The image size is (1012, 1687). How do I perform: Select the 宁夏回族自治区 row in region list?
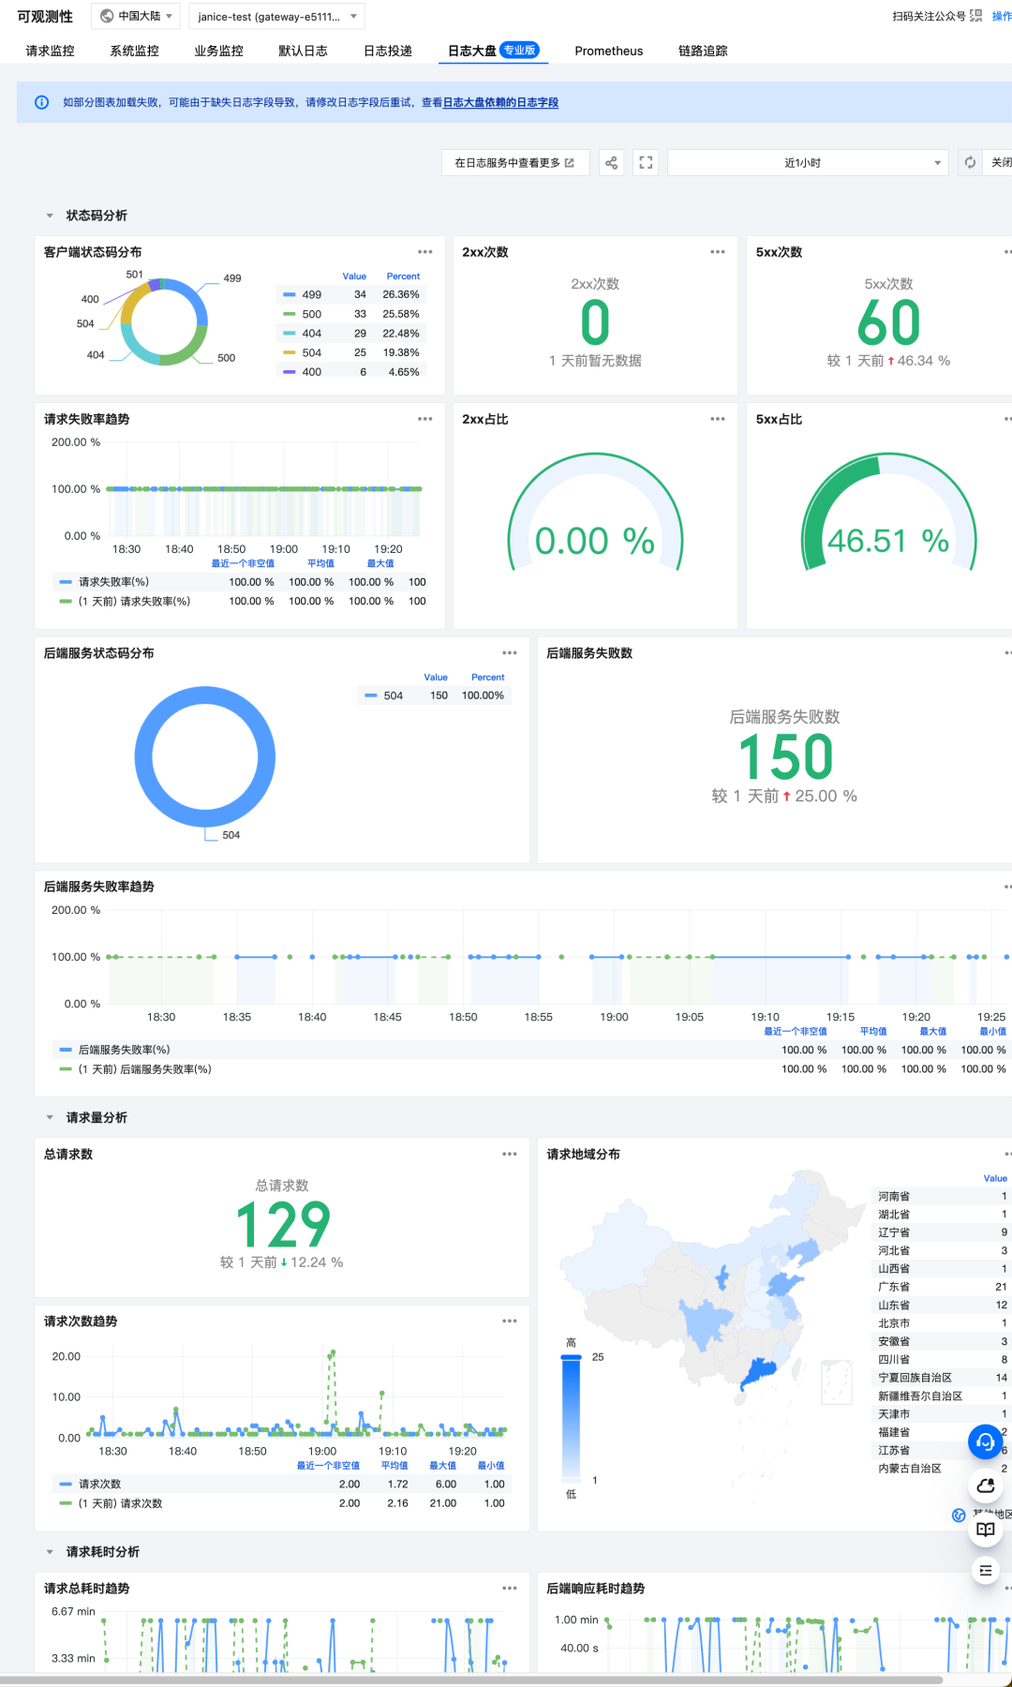pyautogui.click(x=942, y=1378)
